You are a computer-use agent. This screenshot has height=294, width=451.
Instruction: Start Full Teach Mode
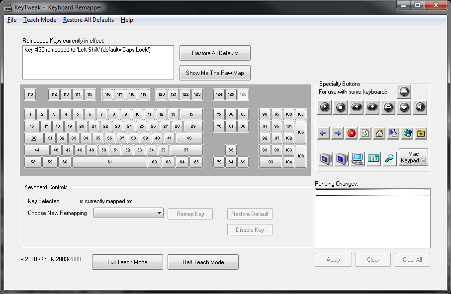[x=127, y=262]
